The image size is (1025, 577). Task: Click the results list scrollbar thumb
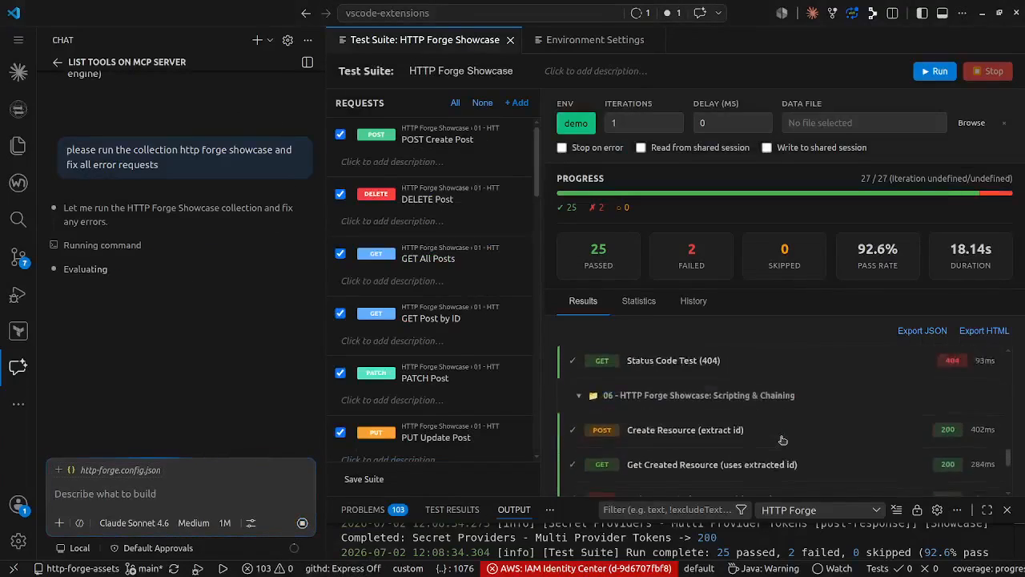pyautogui.click(x=1008, y=458)
